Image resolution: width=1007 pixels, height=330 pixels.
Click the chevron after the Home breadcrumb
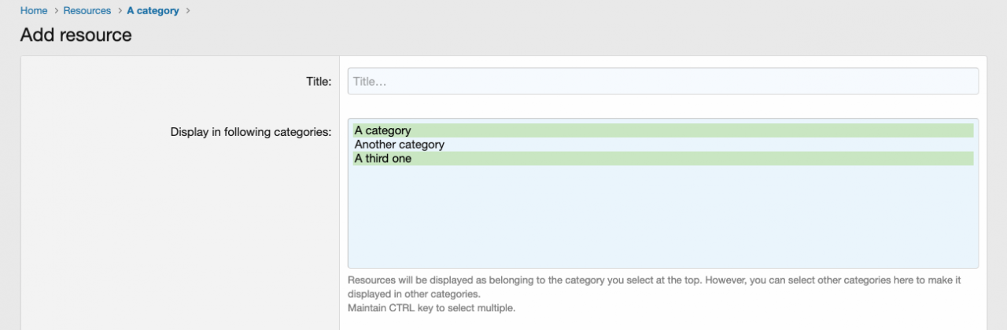click(56, 11)
